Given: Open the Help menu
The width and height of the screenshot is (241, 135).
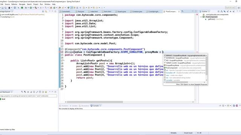Looking at the screenshot, I should [53, 4].
